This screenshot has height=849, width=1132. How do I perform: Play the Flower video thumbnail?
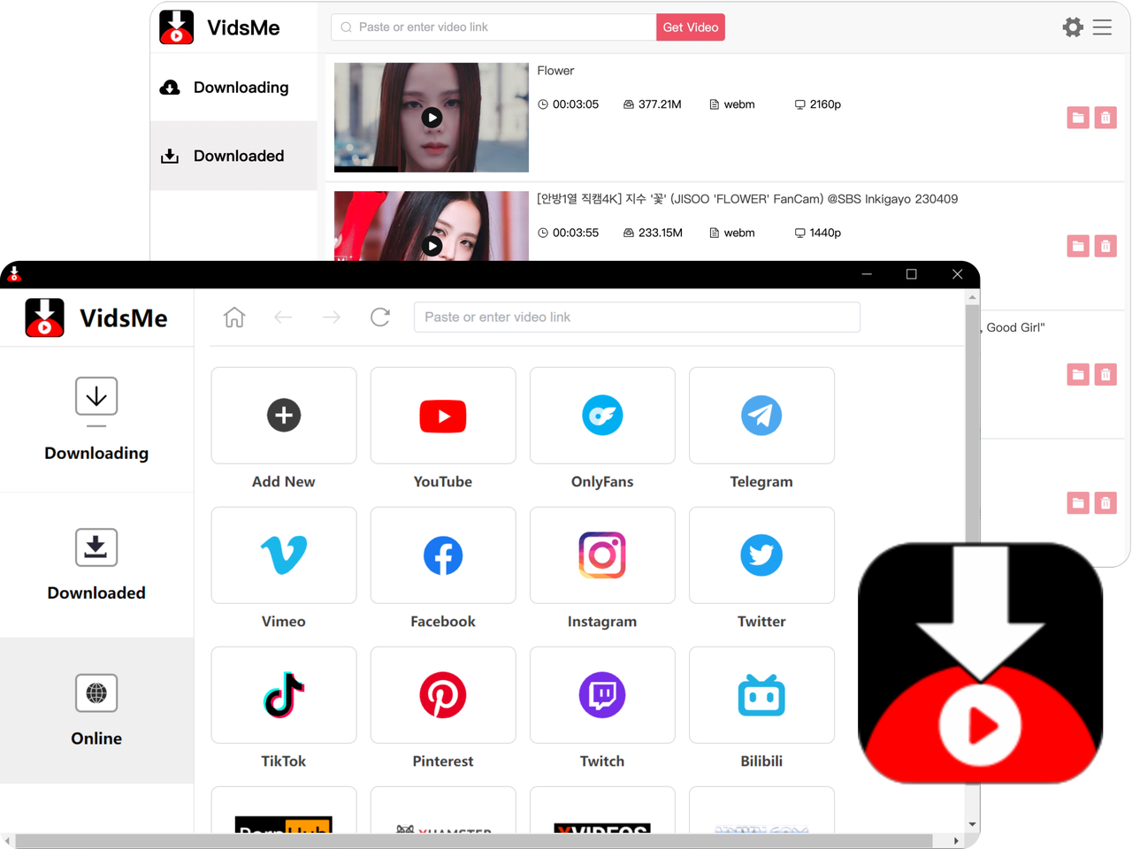[432, 117]
